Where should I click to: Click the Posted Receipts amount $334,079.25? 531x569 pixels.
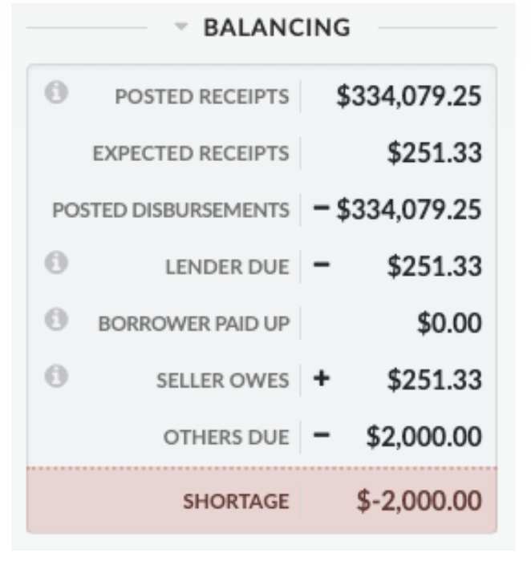[409, 97]
